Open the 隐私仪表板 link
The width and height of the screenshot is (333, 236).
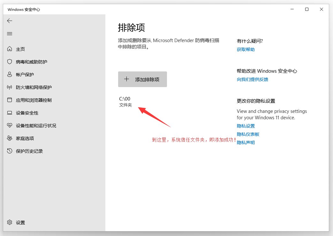tap(248, 134)
